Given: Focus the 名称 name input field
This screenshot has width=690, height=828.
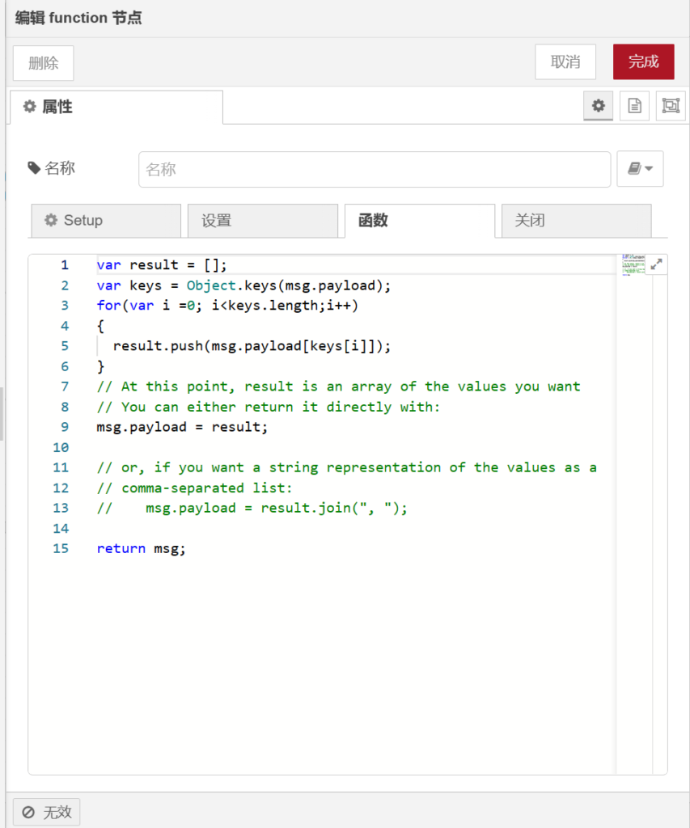Looking at the screenshot, I should pyautogui.click(x=374, y=170).
